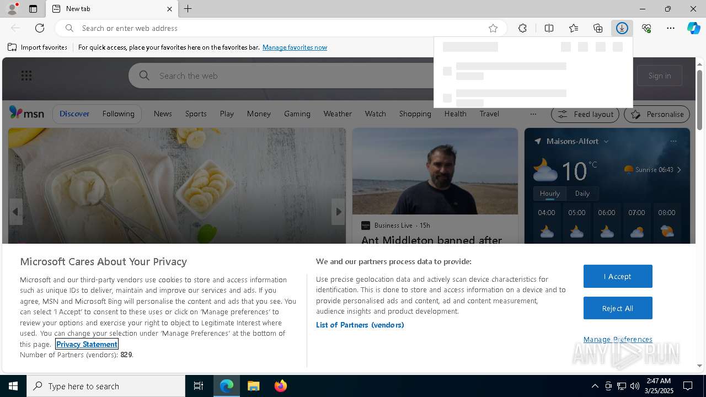Click the Sign in button
706x397 pixels.
pyautogui.click(x=660, y=76)
